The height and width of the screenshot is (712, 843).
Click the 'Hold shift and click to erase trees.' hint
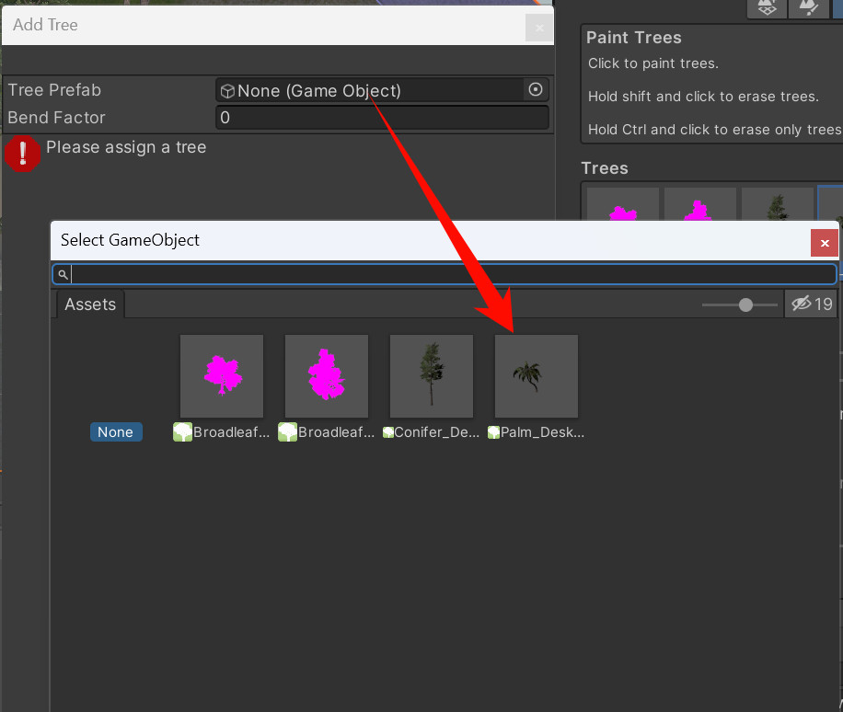click(703, 97)
